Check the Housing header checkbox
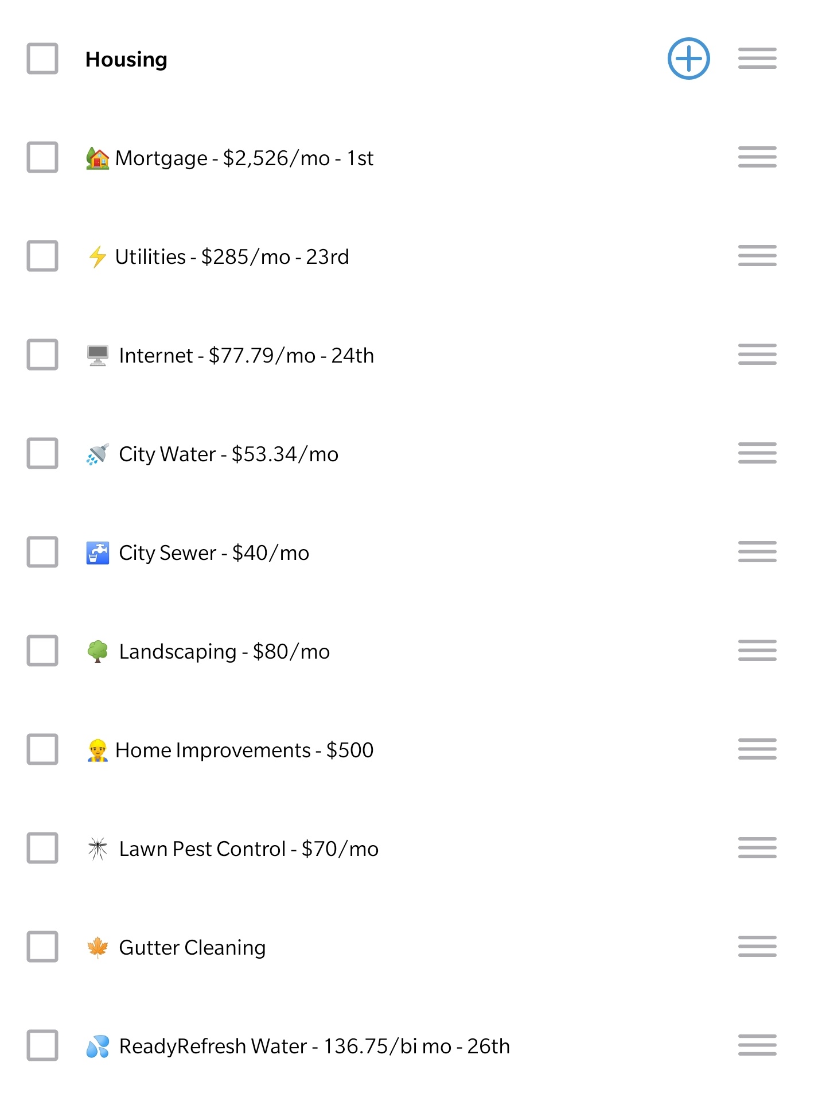Image resolution: width=826 pixels, height=1113 pixels. 42,59
